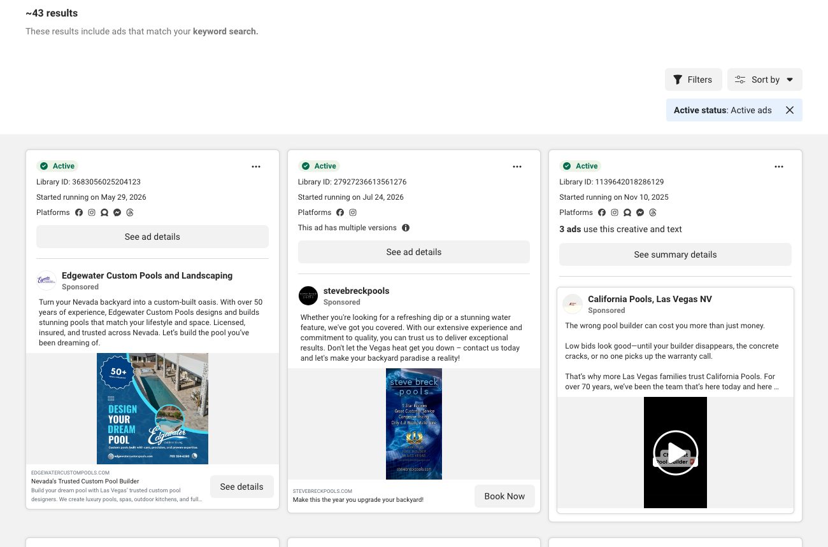This screenshot has width=828, height=547.
Task: Open Edgewater Custom Pools profile avatar
Action: 46,280
